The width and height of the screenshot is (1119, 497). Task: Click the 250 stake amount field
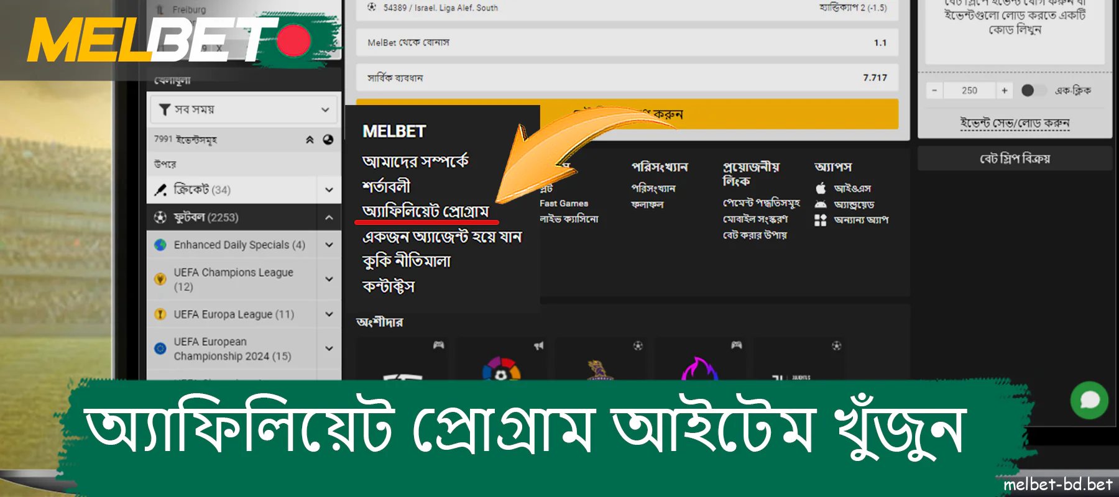click(x=969, y=90)
